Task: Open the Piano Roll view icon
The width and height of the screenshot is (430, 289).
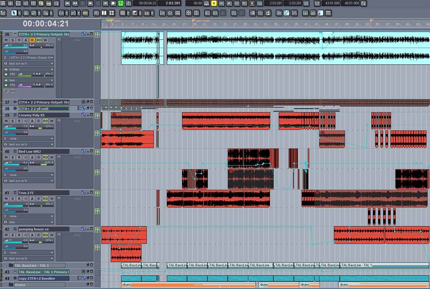Action: click(x=11, y=3)
